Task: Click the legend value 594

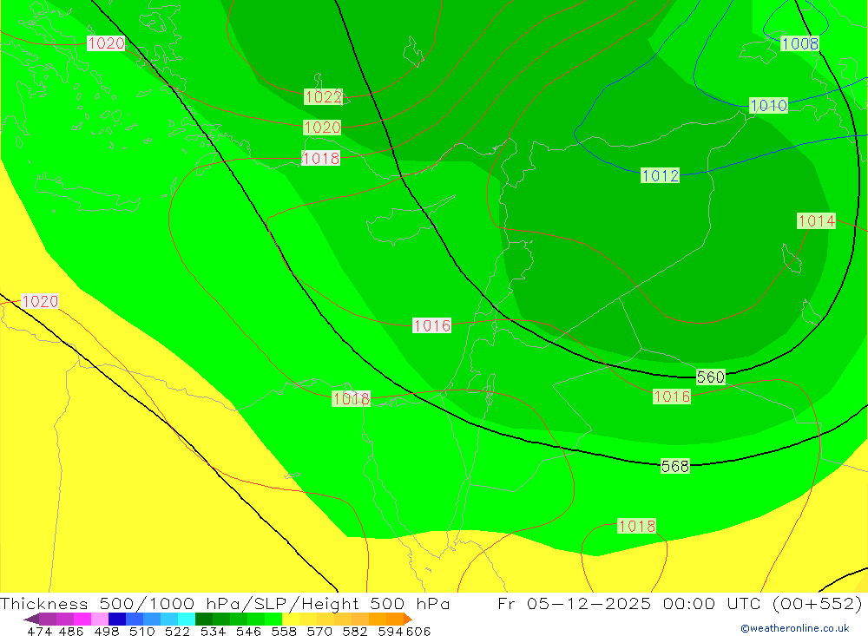Action: click(391, 631)
